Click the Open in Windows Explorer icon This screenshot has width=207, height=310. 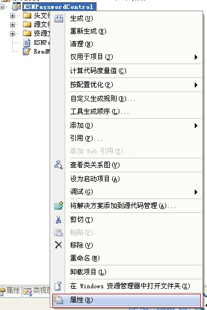click(58, 286)
